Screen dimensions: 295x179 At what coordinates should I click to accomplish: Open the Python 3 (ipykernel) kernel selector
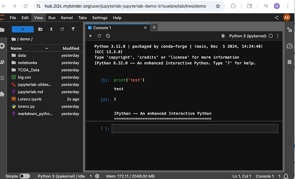click(x=248, y=36)
